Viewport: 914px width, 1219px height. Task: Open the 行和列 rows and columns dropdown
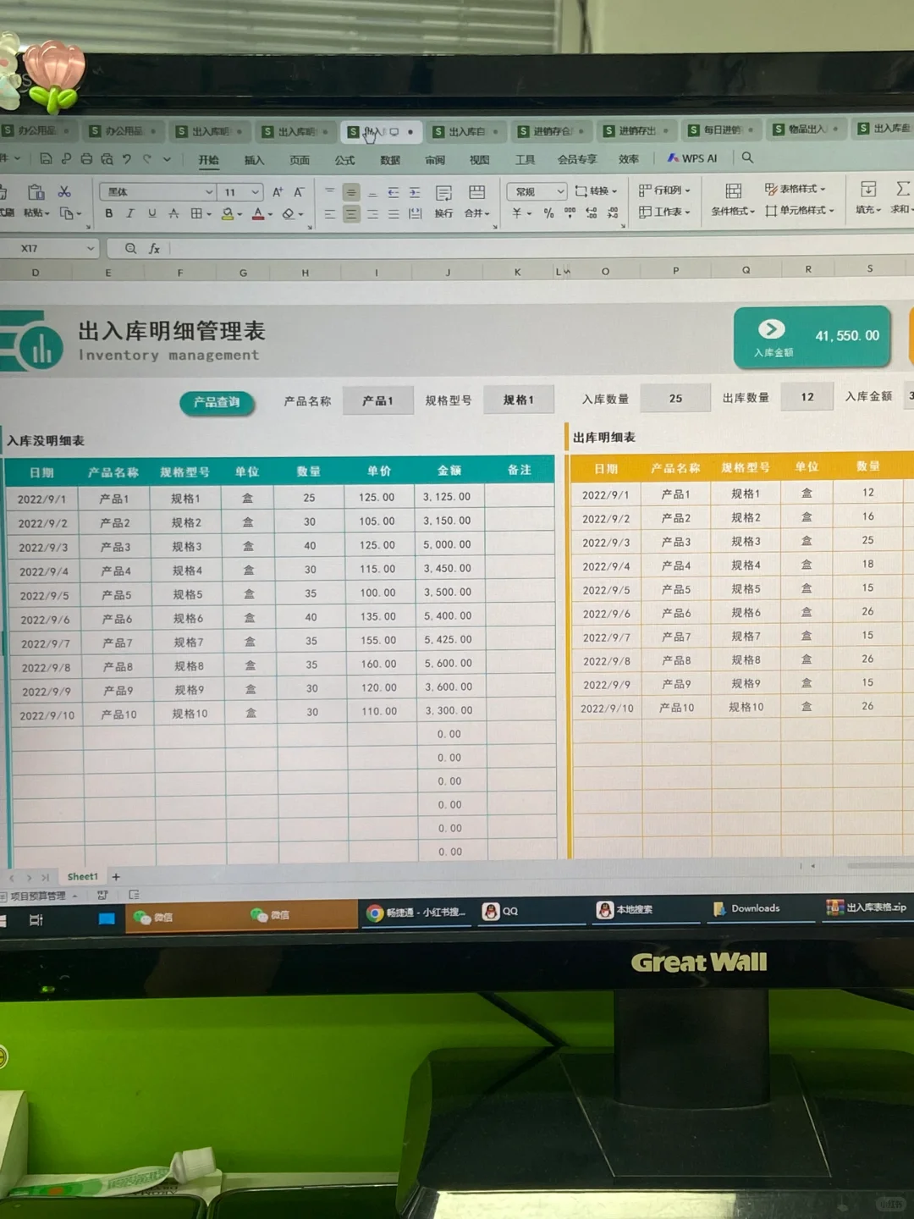pyautogui.click(x=664, y=190)
